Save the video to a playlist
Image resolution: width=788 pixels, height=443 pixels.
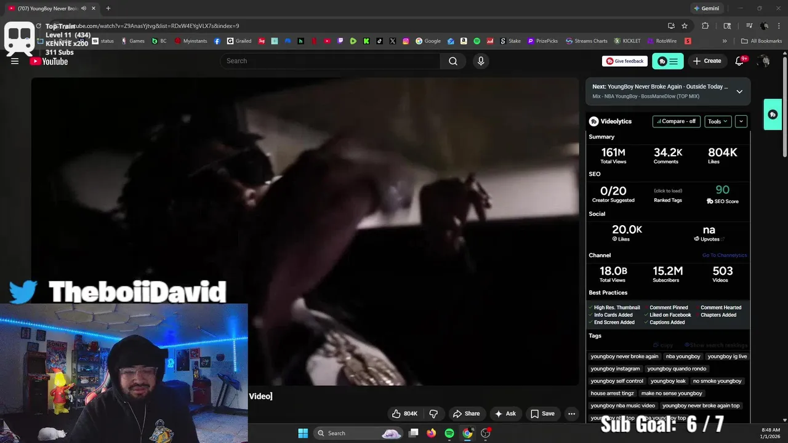542,413
